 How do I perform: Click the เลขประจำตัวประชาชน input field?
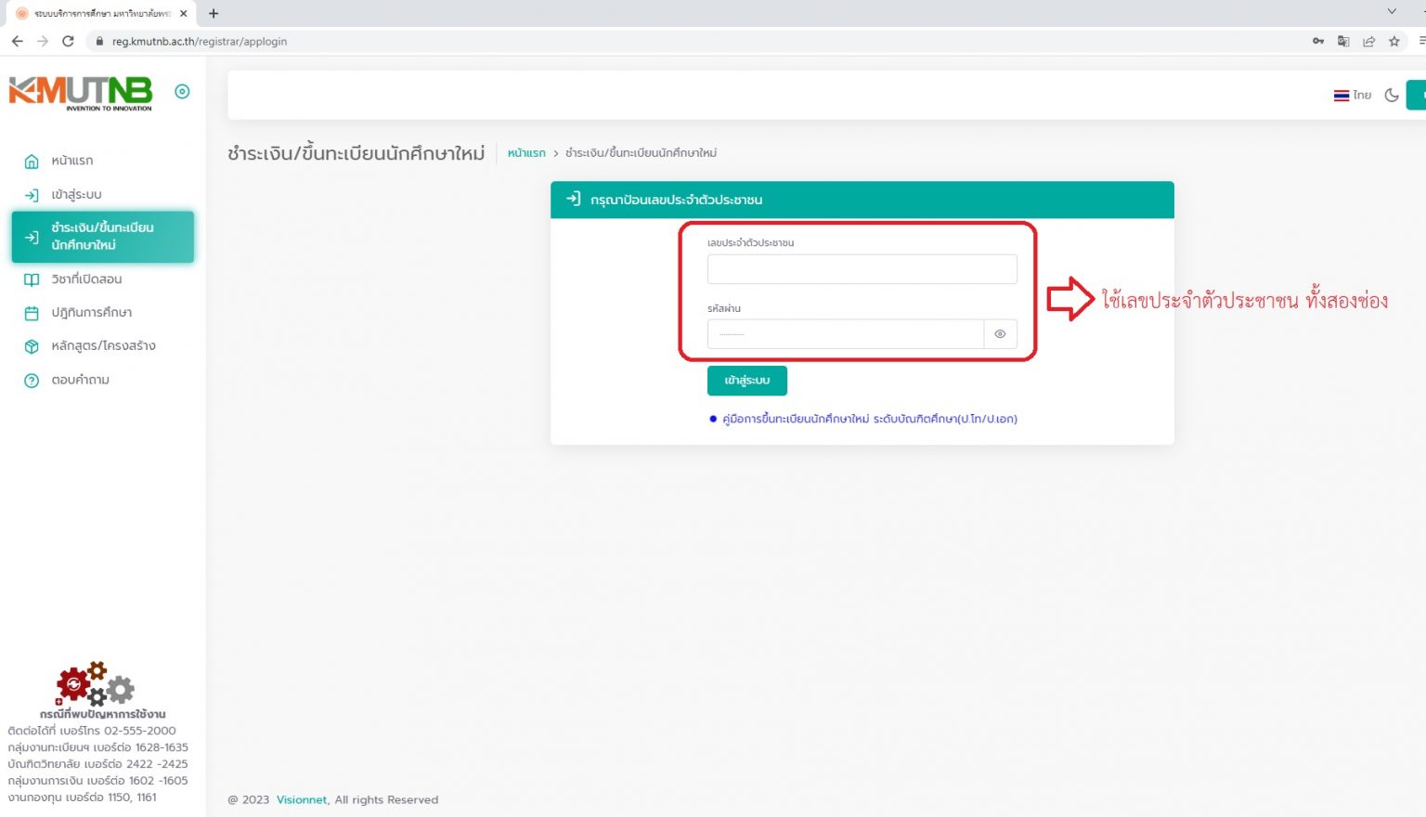[862, 269]
